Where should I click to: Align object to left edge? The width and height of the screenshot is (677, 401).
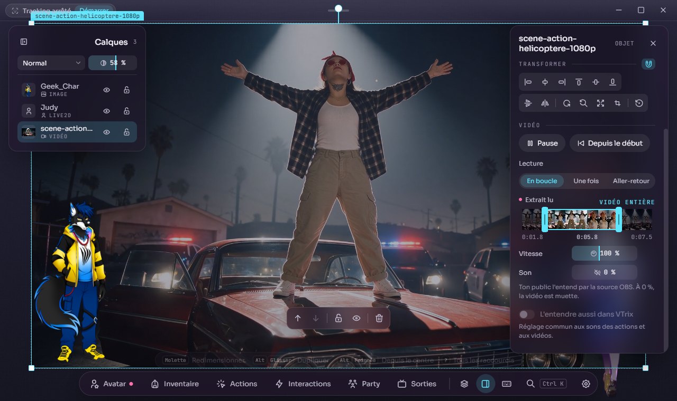pyautogui.click(x=528, y=82)
